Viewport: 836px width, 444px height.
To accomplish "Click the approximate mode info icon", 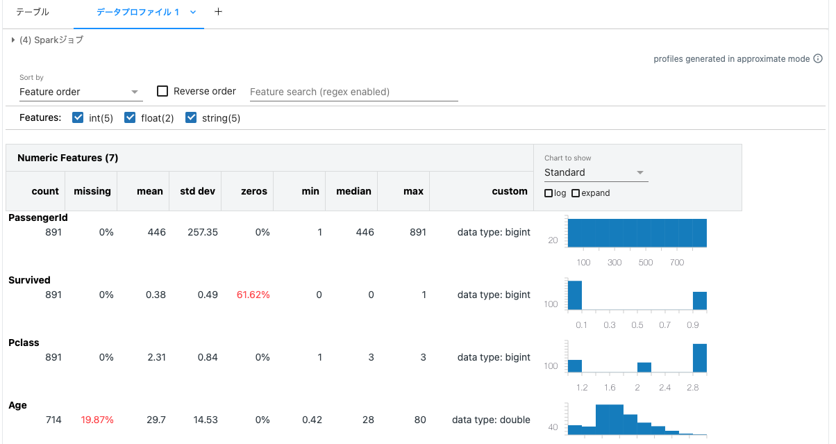I will click(x=818, y=59).
